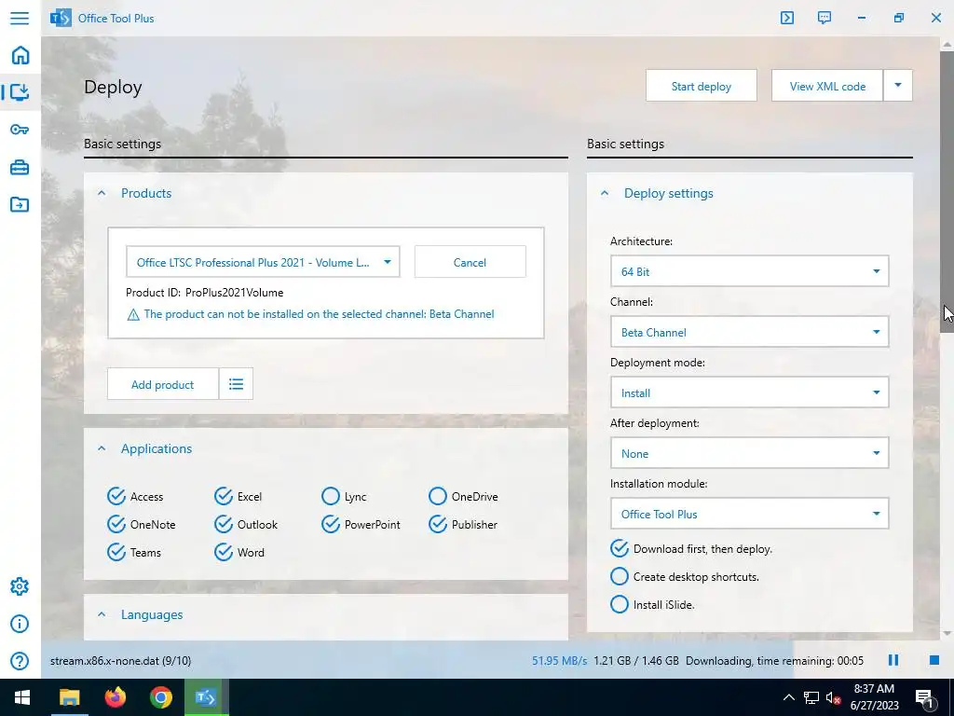
Task: Open File Explorer from taskbar
Action: (69, 697)
